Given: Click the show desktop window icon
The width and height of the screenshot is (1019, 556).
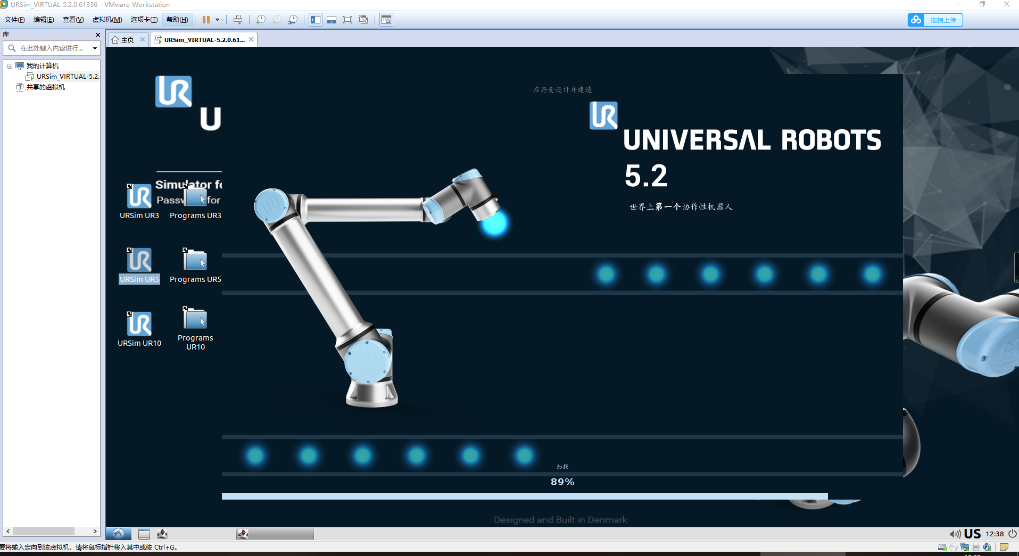Looking at the screenshot, I should (144, 534).
